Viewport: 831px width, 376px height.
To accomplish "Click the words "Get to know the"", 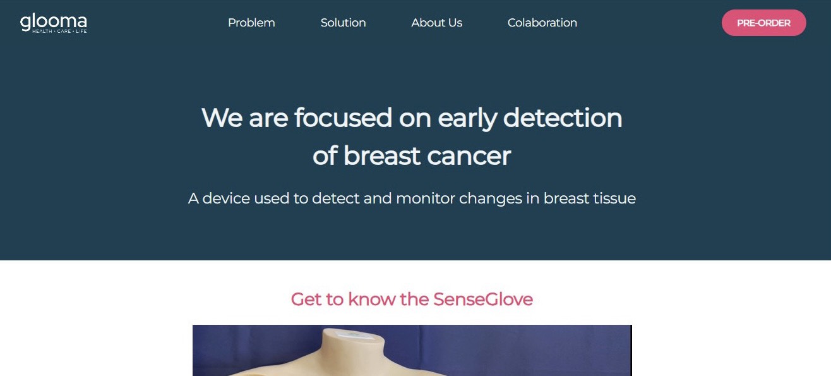I will click(x=360, y=299).
